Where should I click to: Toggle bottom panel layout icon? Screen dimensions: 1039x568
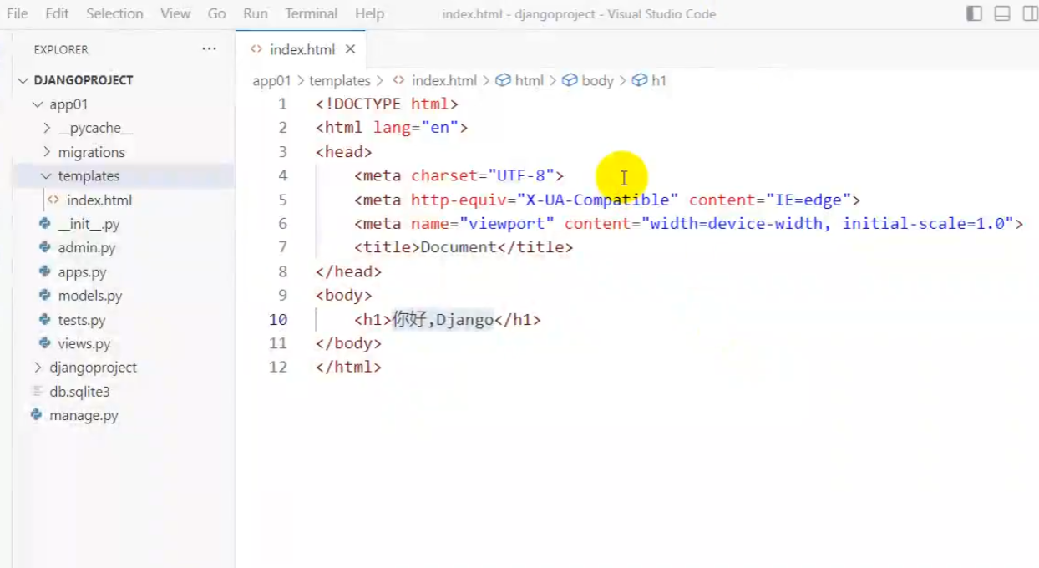(1002, 13)
